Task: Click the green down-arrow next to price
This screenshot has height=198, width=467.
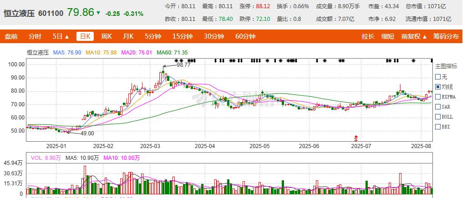Action: 98,13
